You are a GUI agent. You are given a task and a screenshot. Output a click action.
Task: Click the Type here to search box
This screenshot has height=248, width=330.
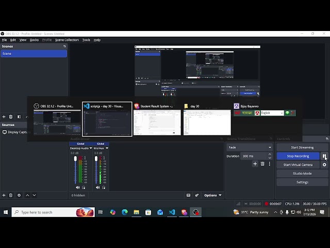[53, 212]
